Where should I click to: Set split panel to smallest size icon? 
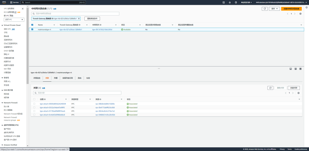click(290, 69)
